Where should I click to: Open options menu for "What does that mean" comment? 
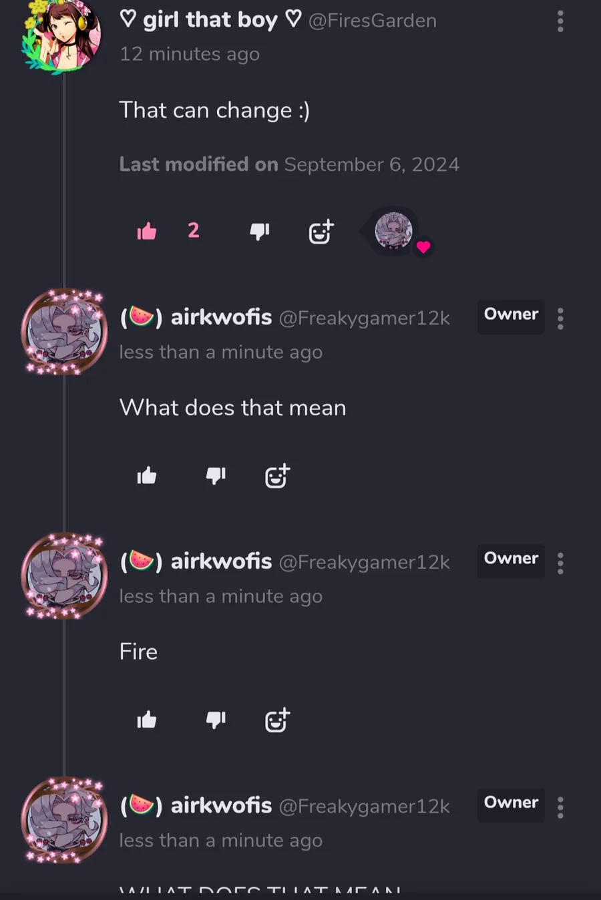point(560,318)
